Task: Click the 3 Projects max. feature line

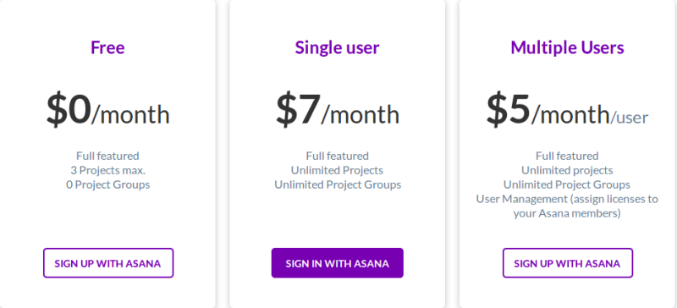Action: pos(108,170)
